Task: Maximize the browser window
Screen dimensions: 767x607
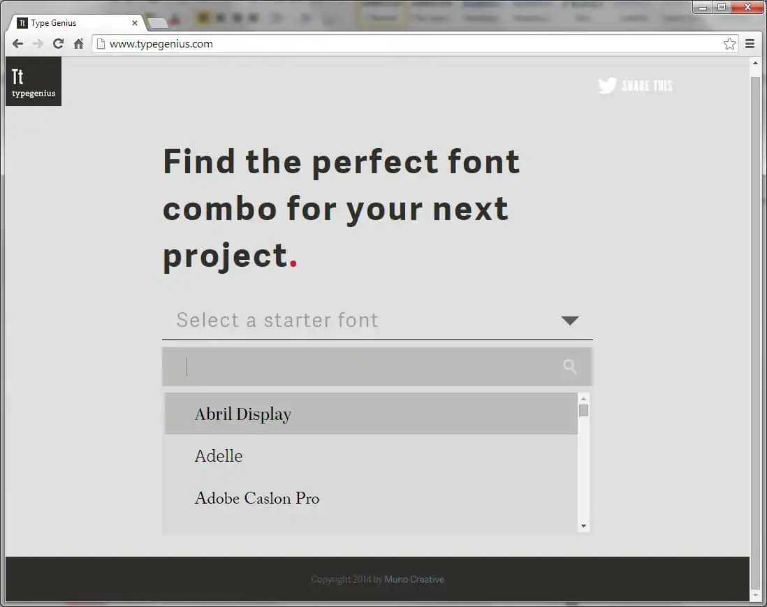Action: tap(722, 8)
